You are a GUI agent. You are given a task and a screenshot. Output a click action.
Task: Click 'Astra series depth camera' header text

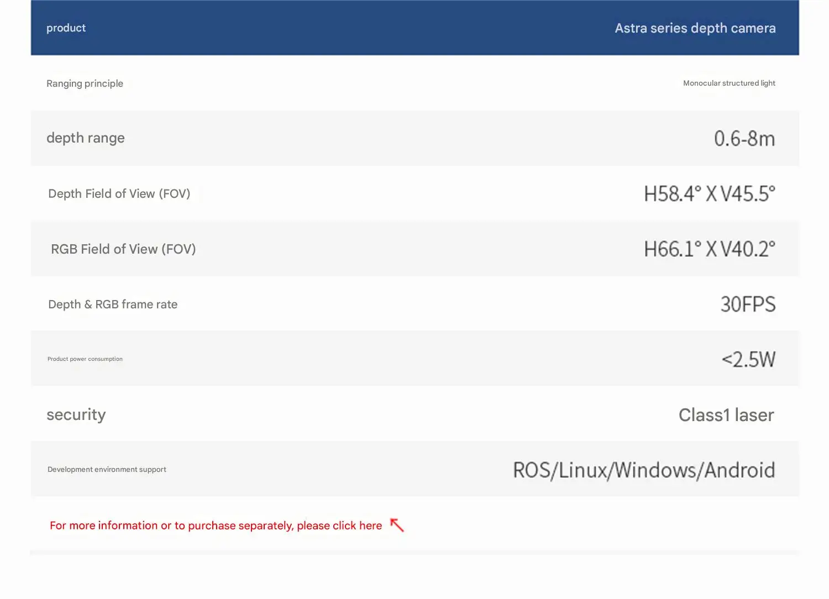point(695,28)
